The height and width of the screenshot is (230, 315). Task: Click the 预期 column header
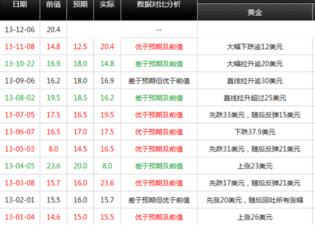[80, 4]
